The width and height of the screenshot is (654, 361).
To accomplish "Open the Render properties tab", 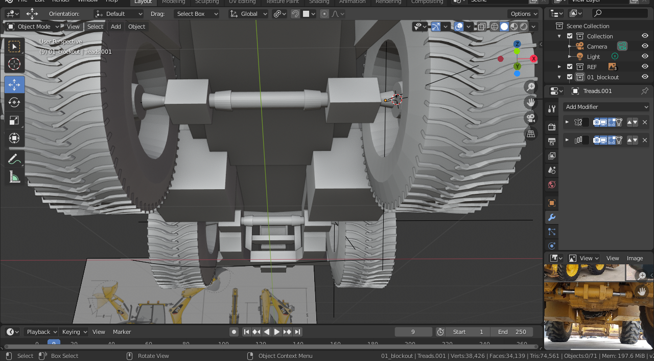I will [x=551, y=127].
